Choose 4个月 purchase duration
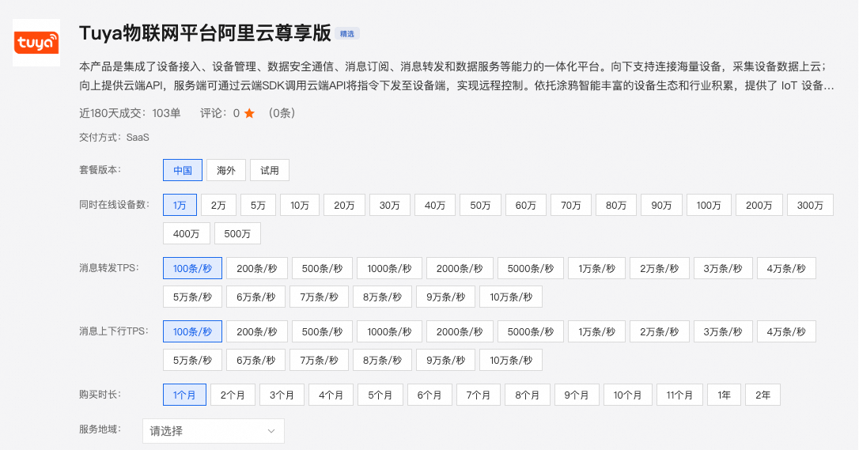This screenshot has height=450, width=859. tap(331, 395)
